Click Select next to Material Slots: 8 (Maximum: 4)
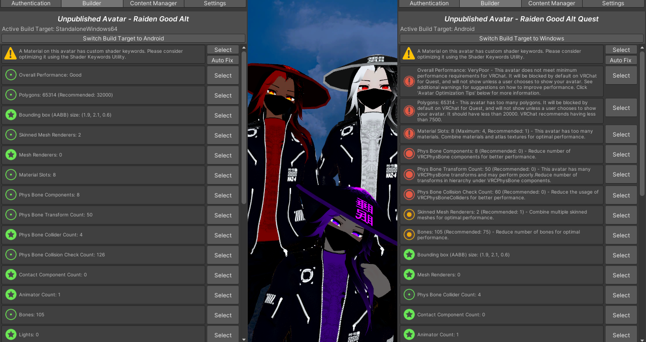This screenshot has width=646, height=342. pos(621,134)
